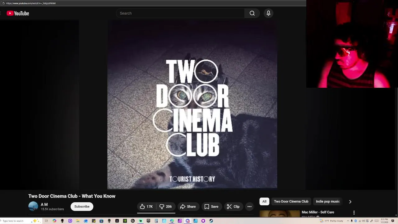Open the taskbar clock and date

tap(385, 221)
